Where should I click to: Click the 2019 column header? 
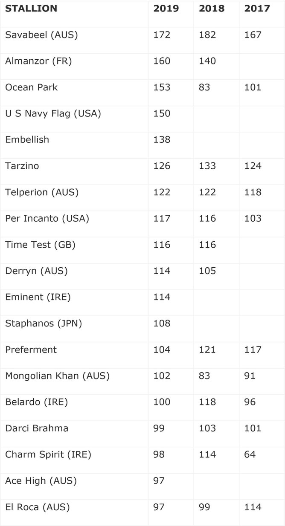(166, 9)
